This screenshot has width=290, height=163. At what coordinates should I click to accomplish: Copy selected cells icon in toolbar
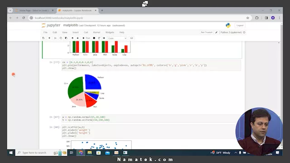61,38
